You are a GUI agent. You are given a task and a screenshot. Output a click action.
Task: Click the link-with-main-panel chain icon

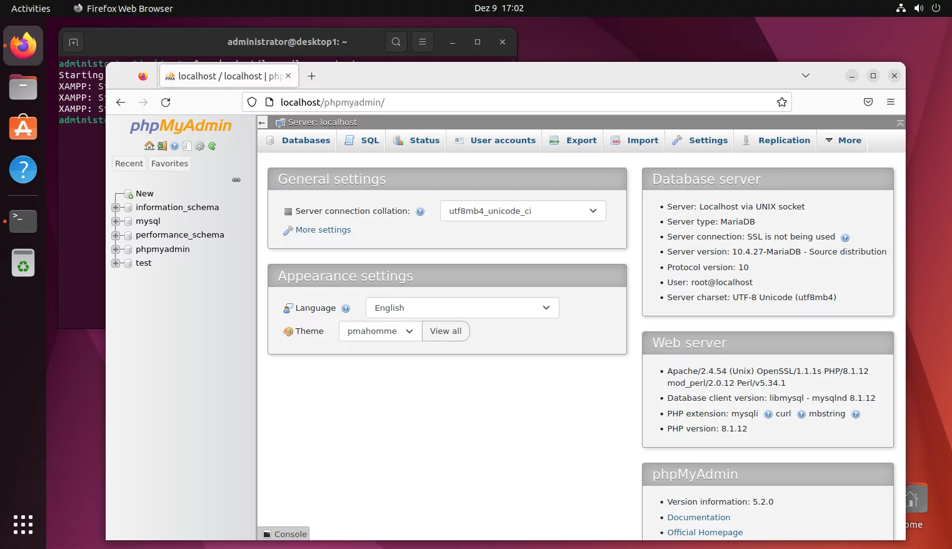236,179
